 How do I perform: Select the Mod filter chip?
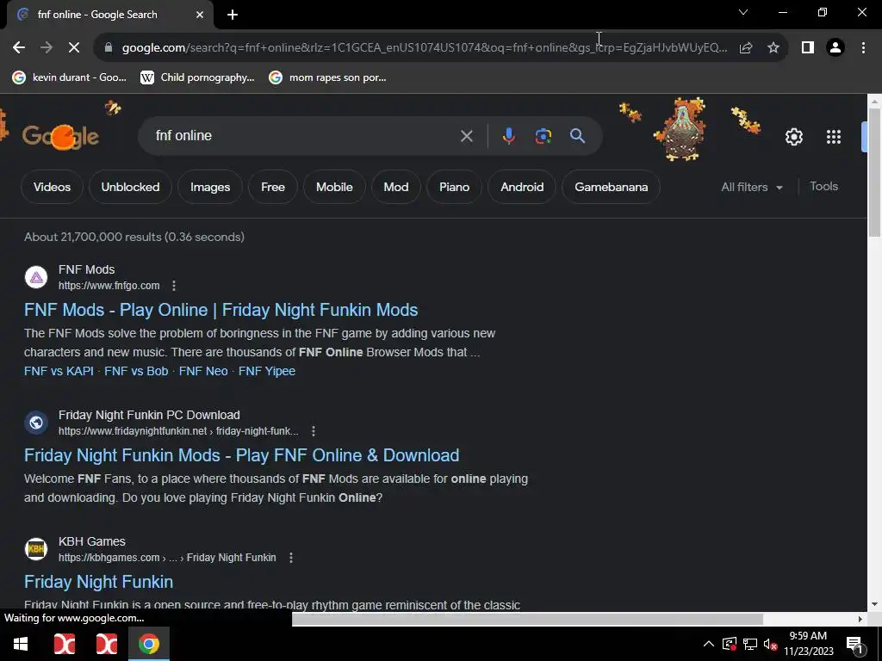[396, 187]
